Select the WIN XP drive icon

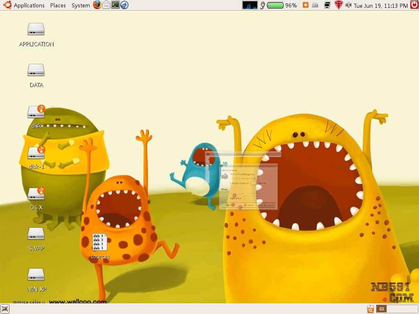click(x=36, y=275)
